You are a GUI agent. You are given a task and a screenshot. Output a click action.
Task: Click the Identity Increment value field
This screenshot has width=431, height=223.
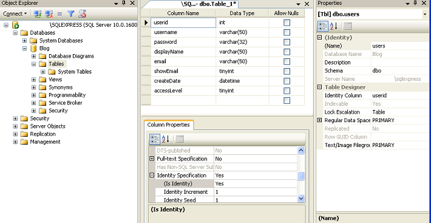(256, 191)
